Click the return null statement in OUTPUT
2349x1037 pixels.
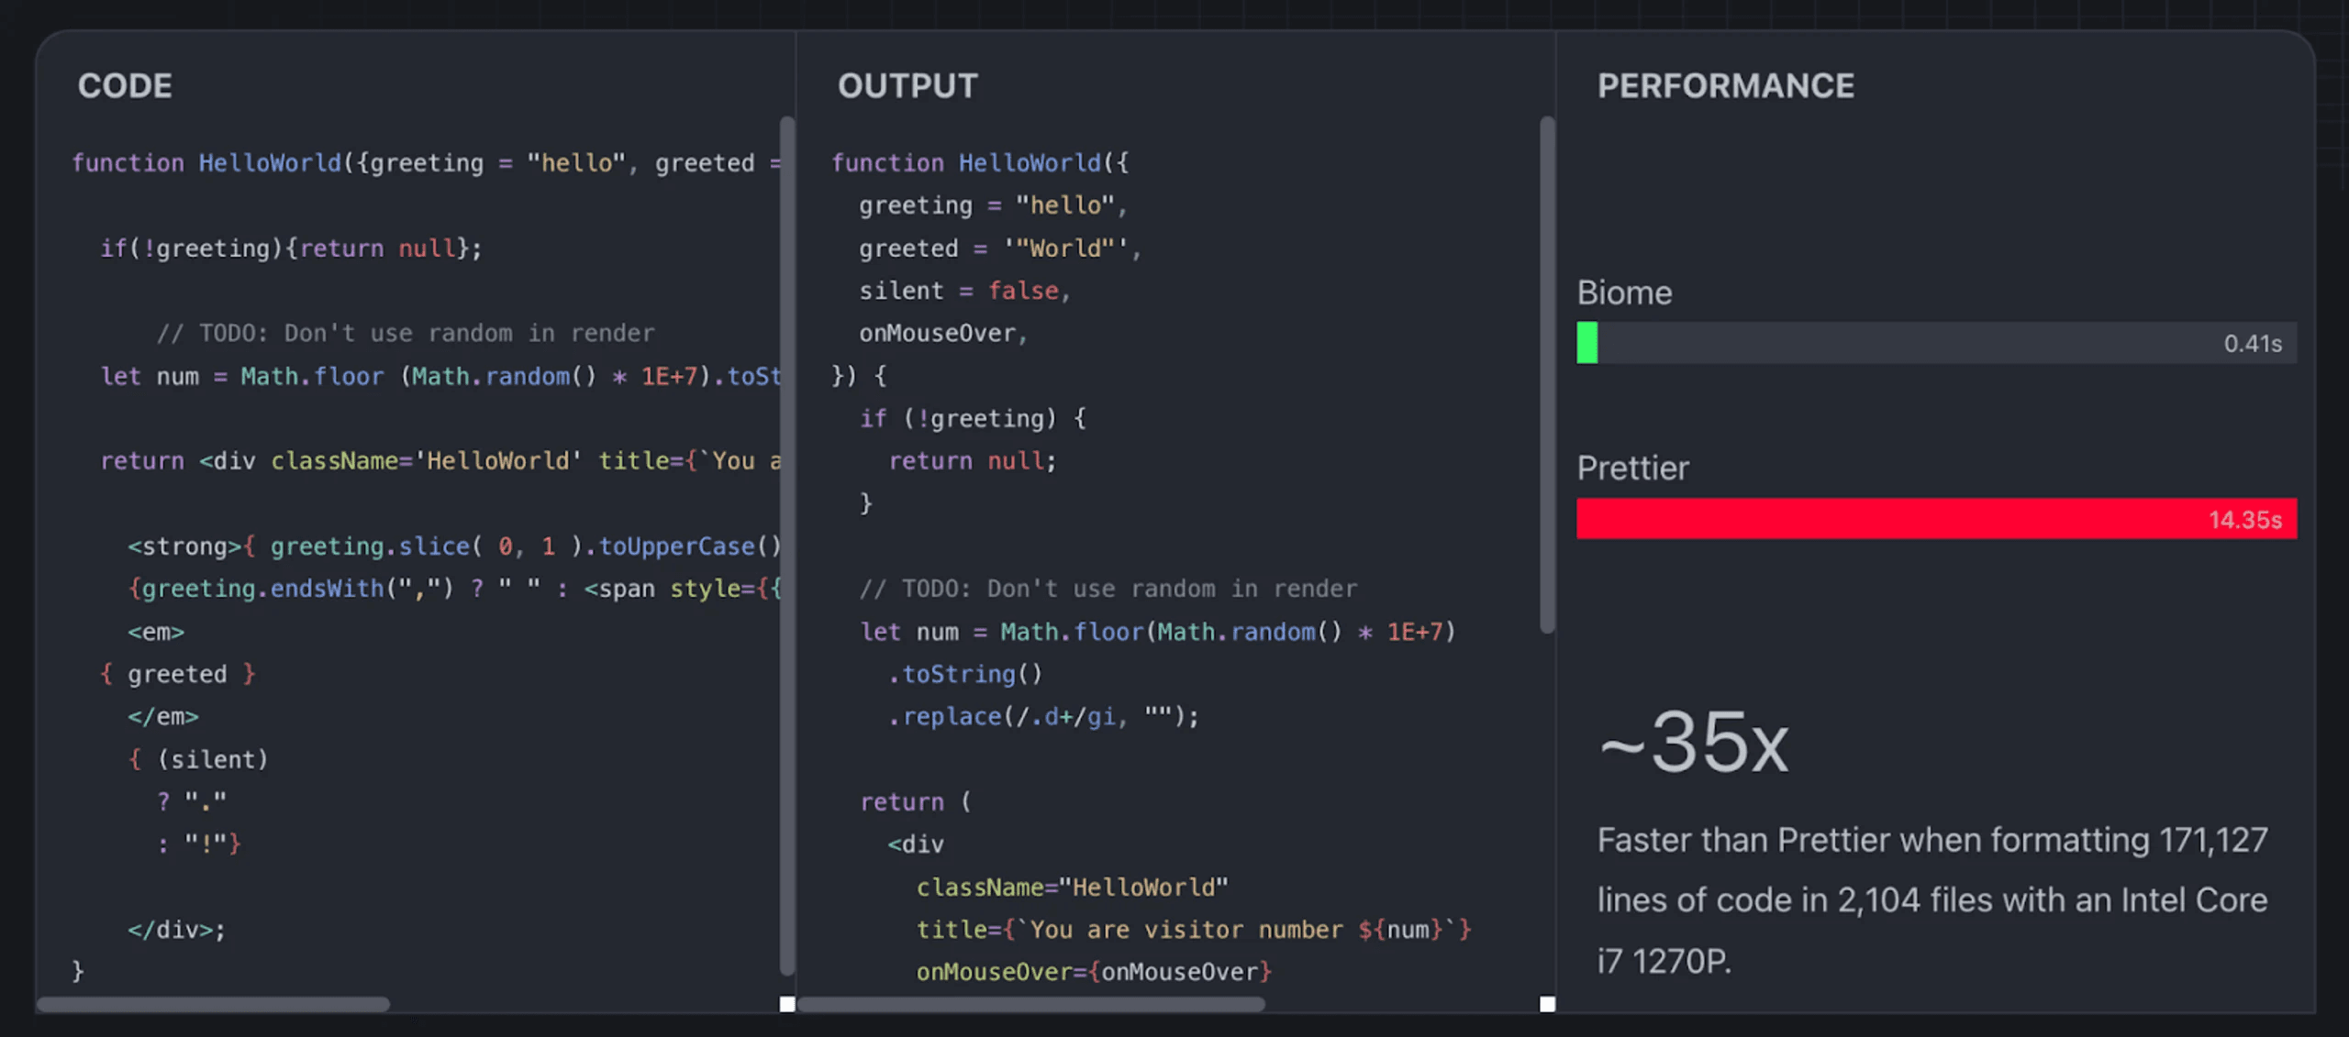[x=970, y=460]
